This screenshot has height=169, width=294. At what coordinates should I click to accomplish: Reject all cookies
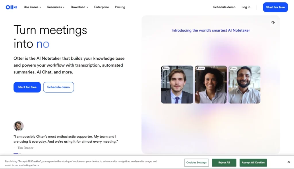[x=224, y=163]
